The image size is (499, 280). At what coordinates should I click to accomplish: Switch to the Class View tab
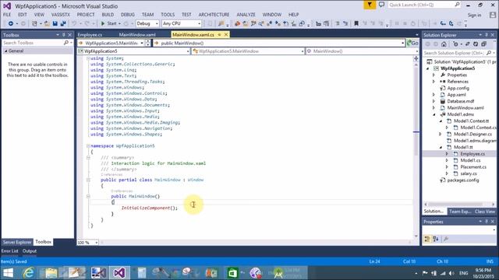click(x=485, y=212)
